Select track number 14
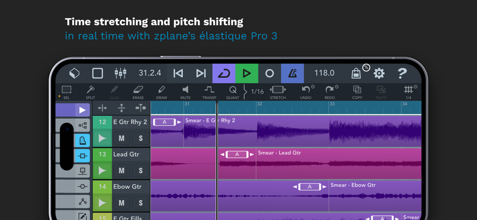 click(x=102, y=186)
